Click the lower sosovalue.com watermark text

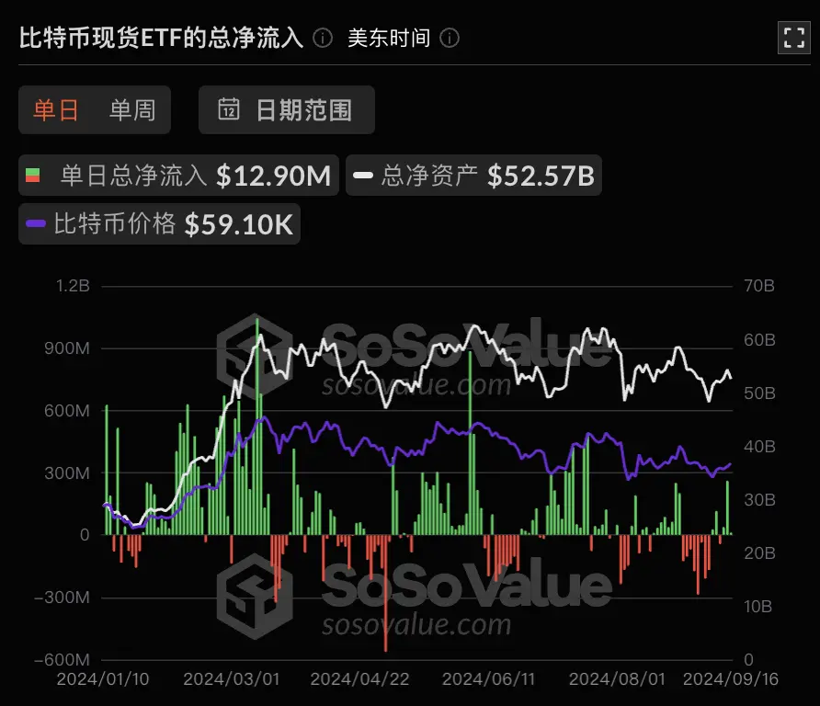click(416, 625)
